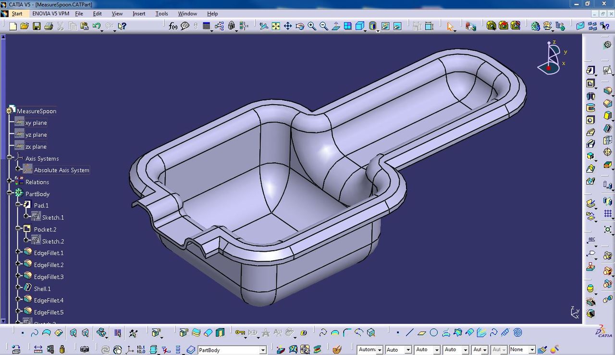Toggle the lock icon in top toolbar

point(232,26)
